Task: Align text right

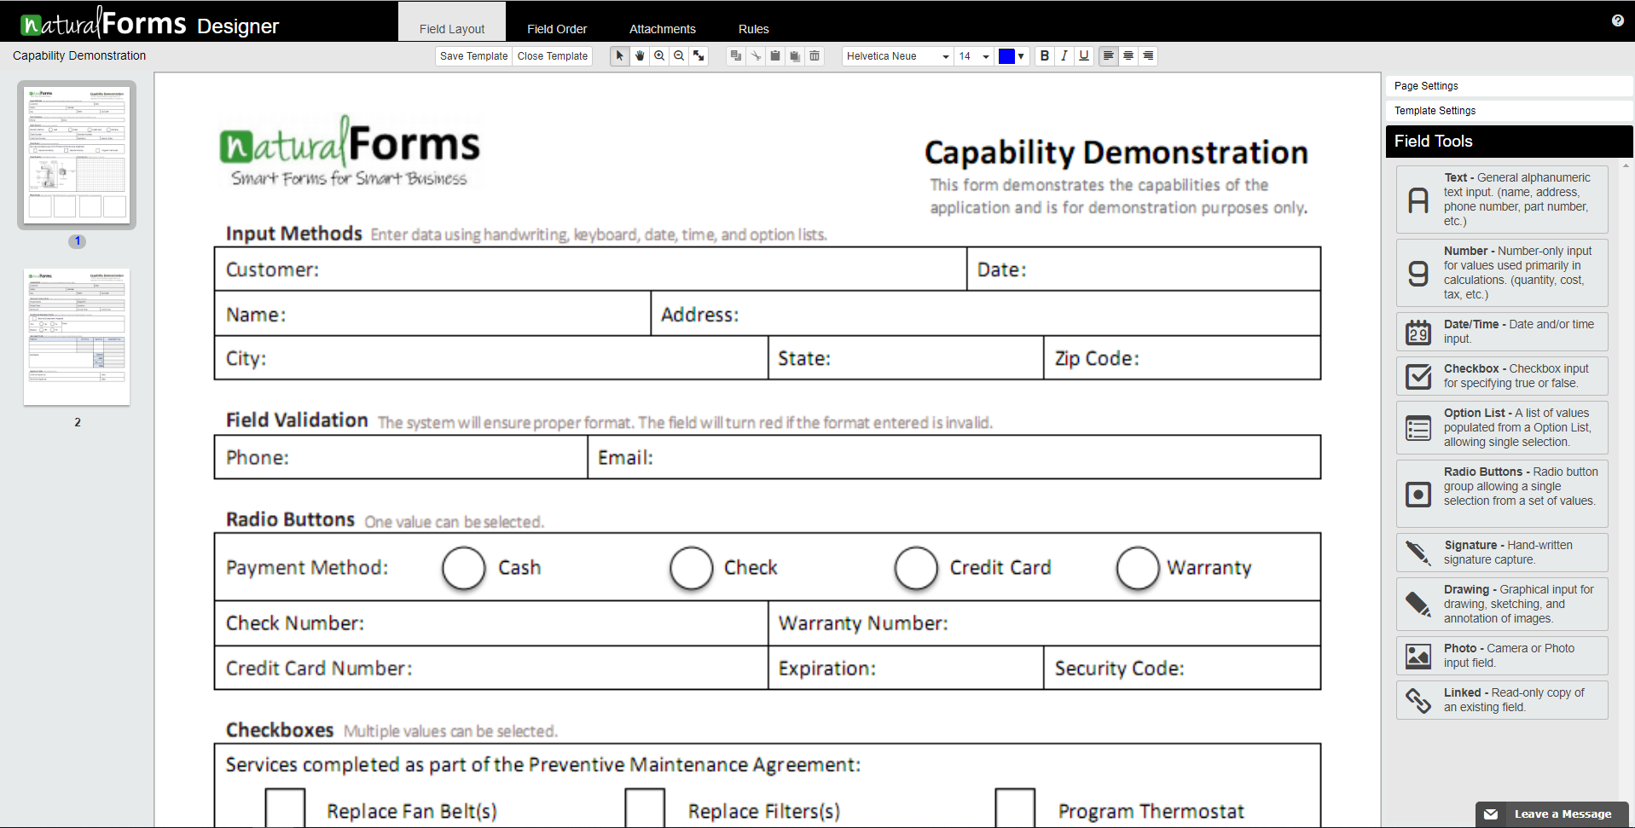Action: [1148, 55]
